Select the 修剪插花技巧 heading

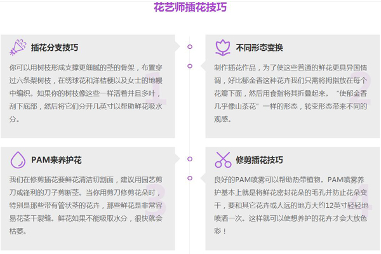coord(259,160)
